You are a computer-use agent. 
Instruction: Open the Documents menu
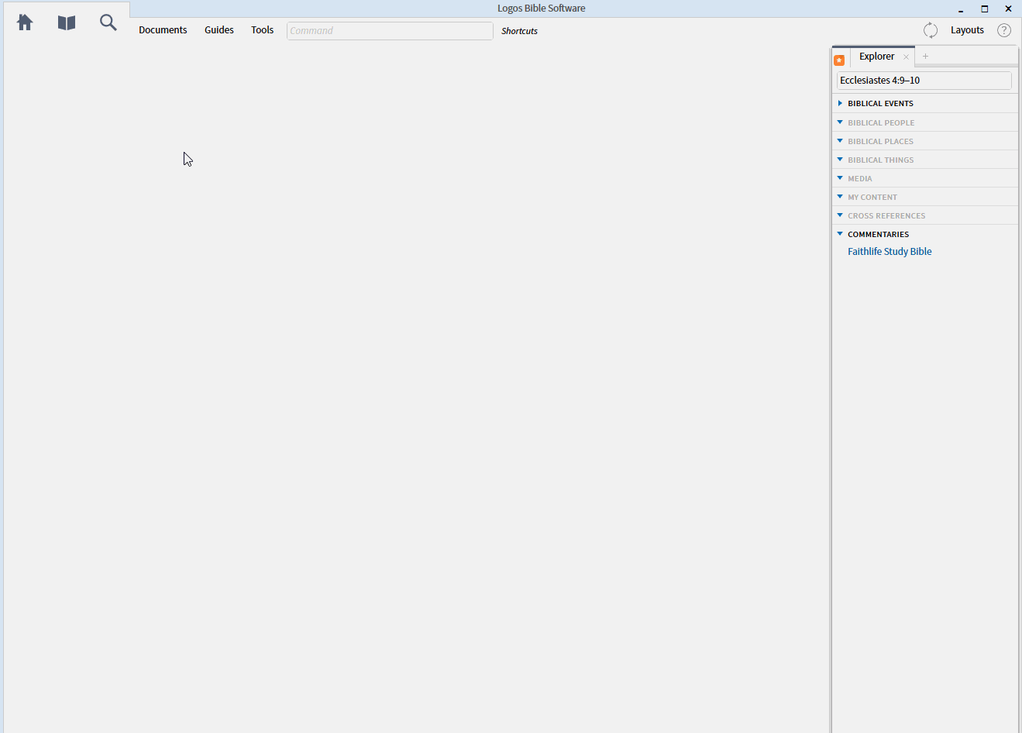163,30
